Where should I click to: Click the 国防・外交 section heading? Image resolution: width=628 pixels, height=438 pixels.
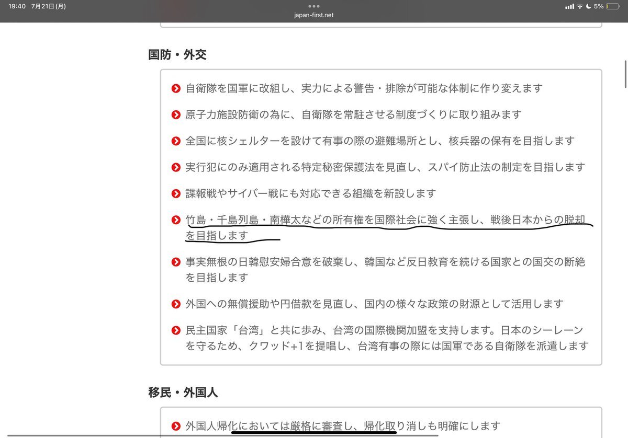[177, 54]
